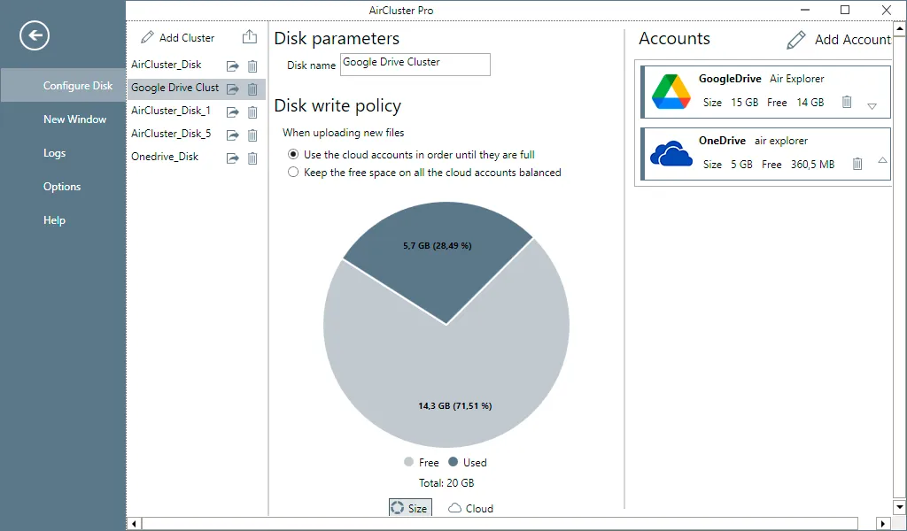Move OneDrive account up with triangle arrow
907x531 pixels.
pos(882,160)
